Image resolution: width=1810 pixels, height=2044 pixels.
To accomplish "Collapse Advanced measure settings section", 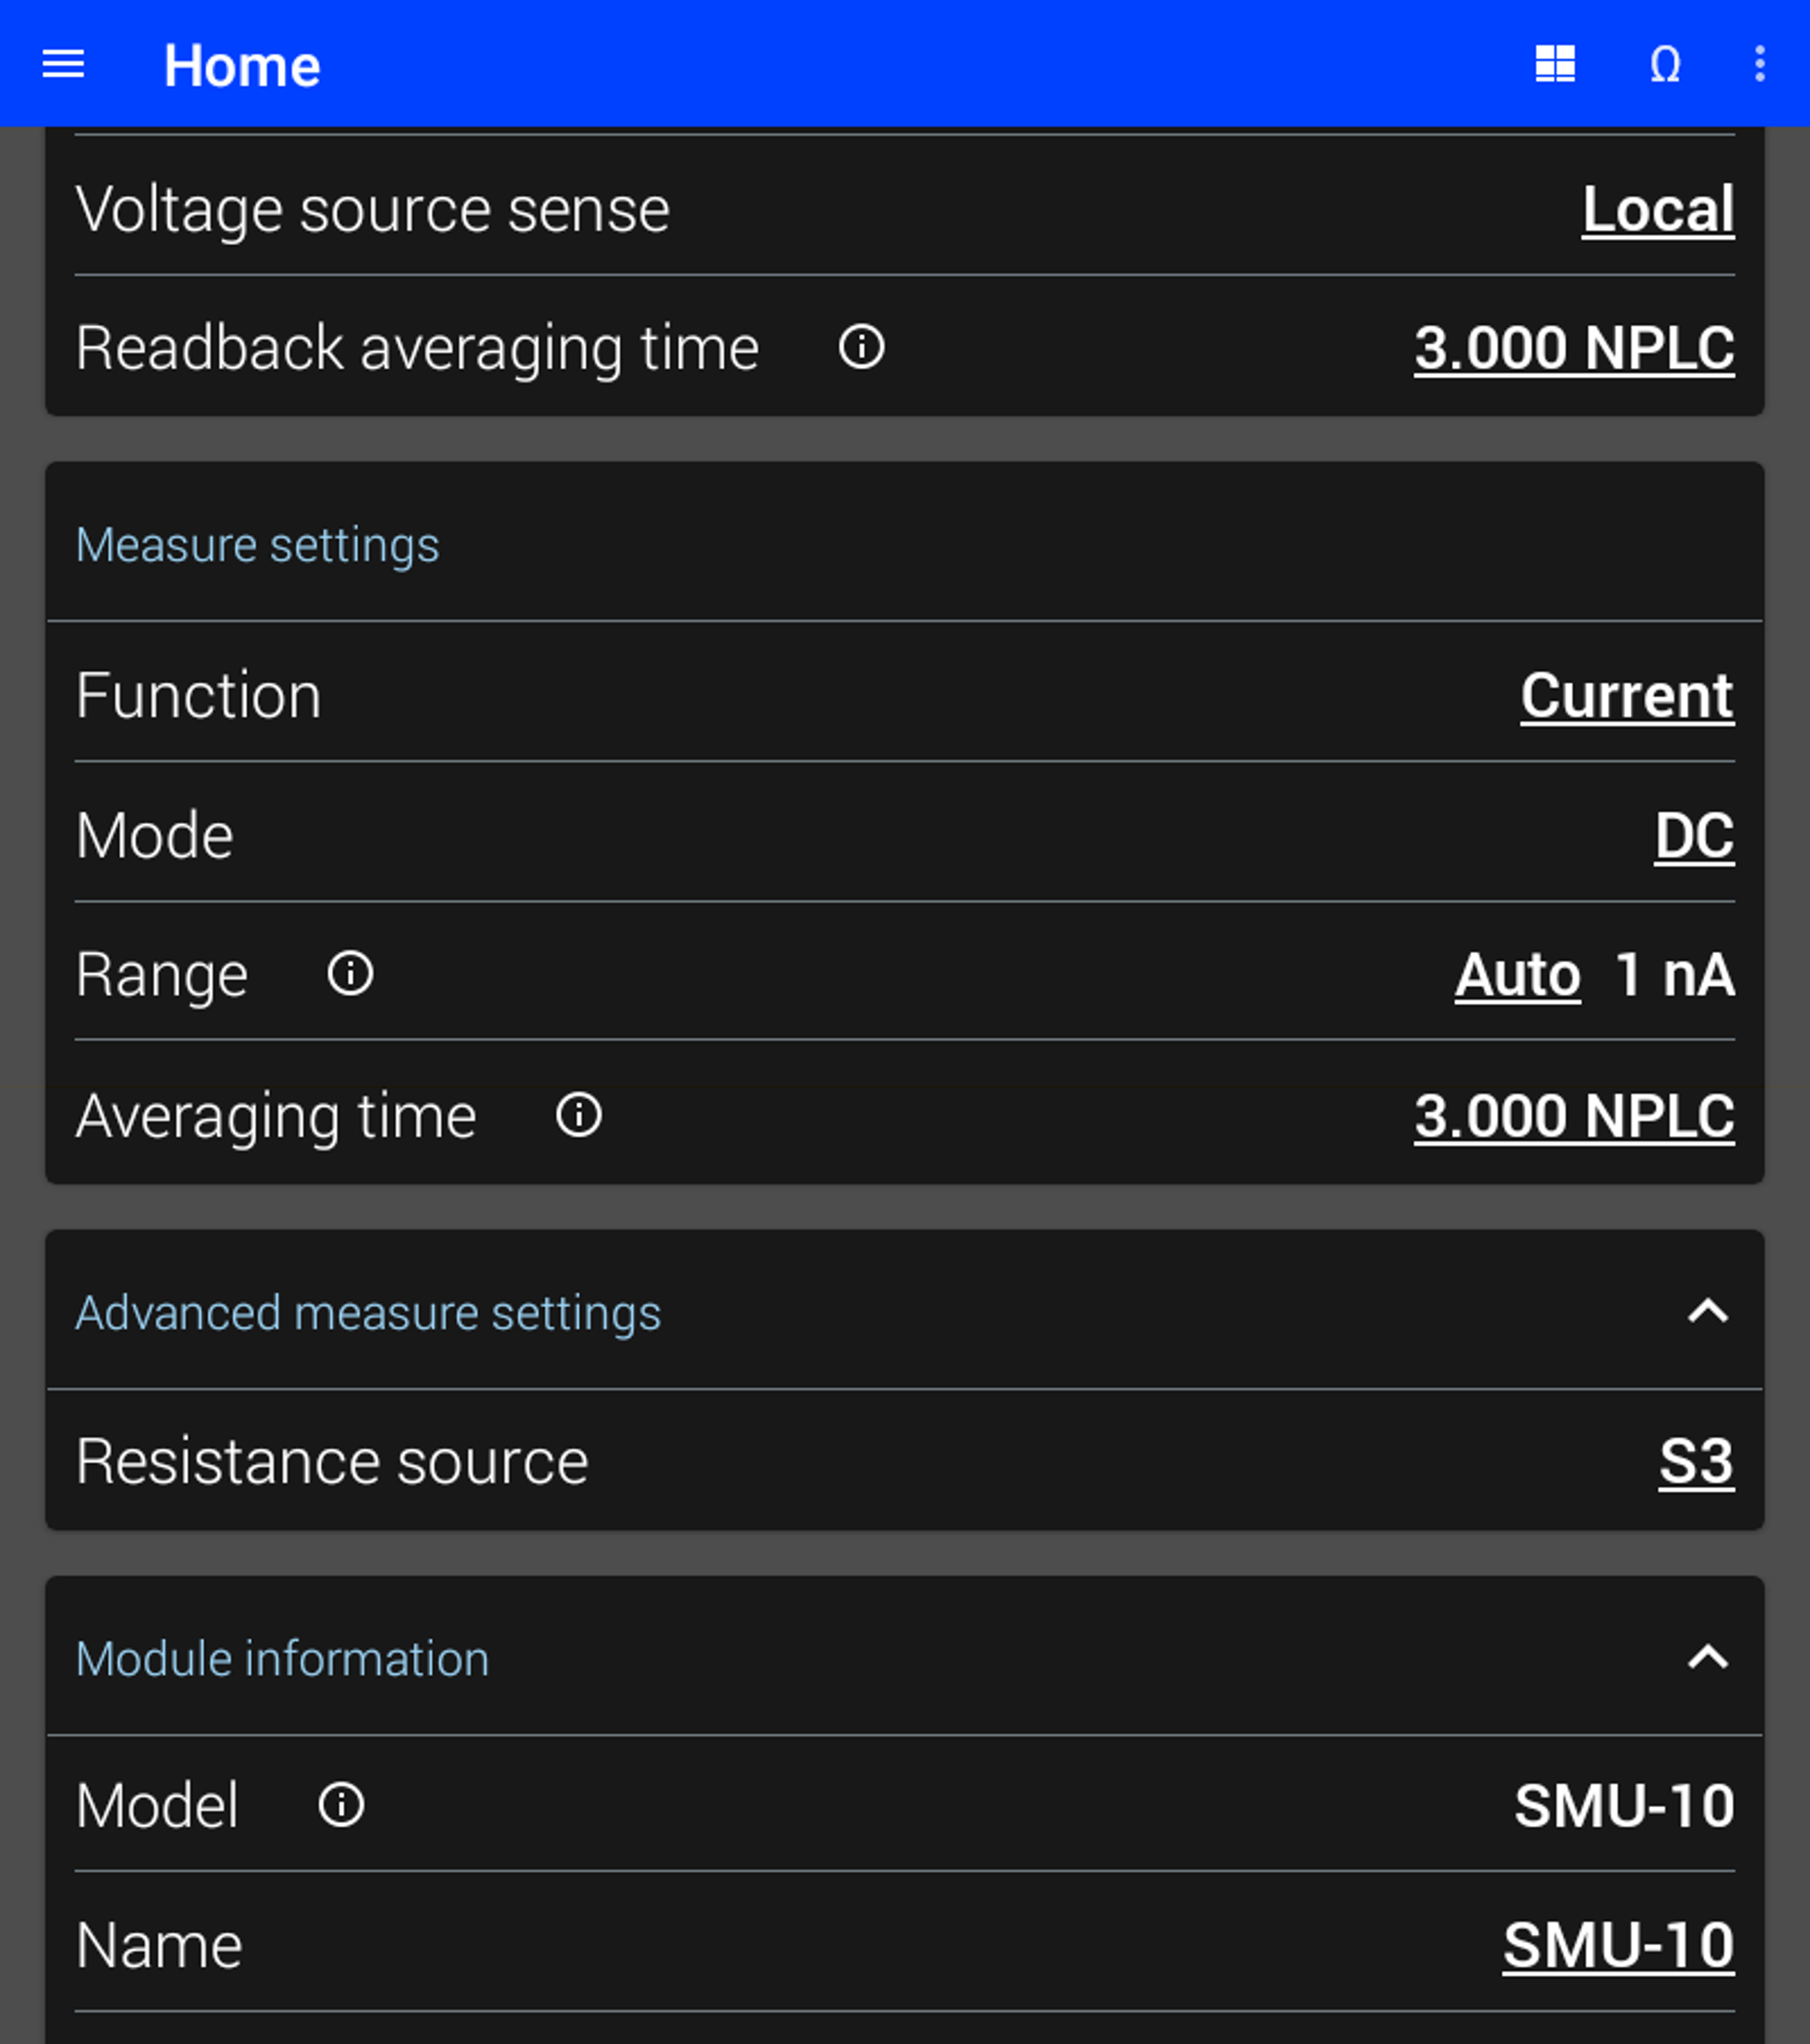I will (x=1708, y=1311).
